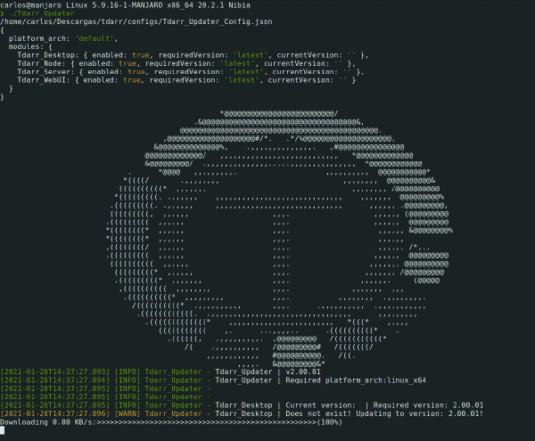The image size is (535, 441).
Task: Select the './Tdarr_Updater' command text
Action: (x=42, y=13)
